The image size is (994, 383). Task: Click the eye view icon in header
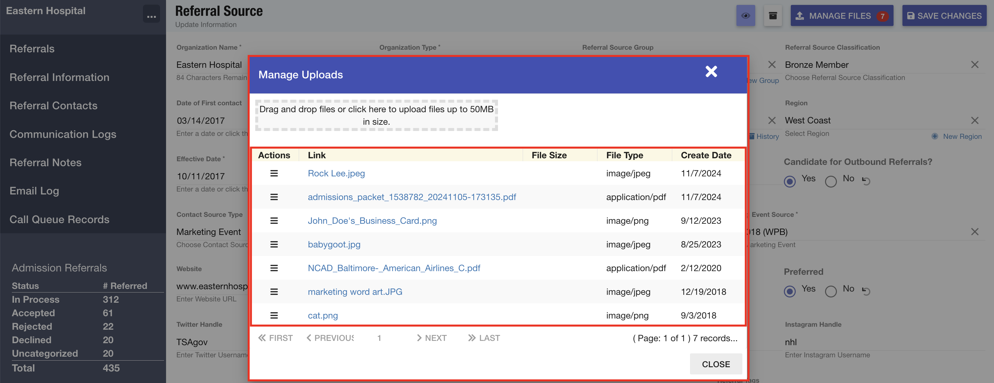[x=745, y=16]
